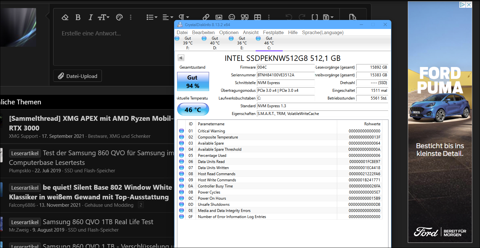480x248 pixels.
Task: Click the serial number BTNH84100VE3512A field
Action: [286, 75]
